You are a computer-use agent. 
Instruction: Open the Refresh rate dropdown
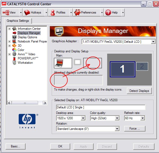143,118
